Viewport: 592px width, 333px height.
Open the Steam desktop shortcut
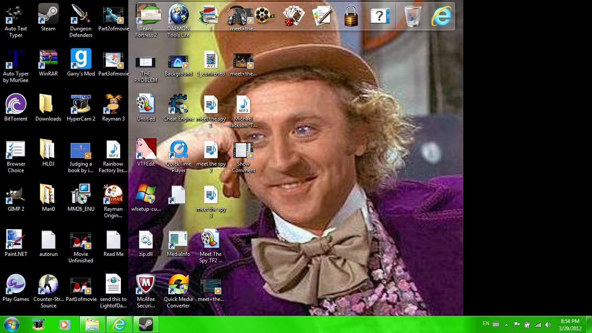(x=48, y=17)
